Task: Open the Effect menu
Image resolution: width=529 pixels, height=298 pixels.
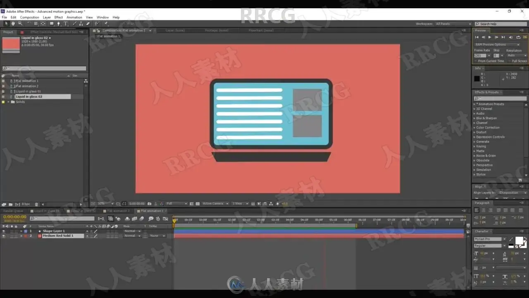Action: pos(59,17)
